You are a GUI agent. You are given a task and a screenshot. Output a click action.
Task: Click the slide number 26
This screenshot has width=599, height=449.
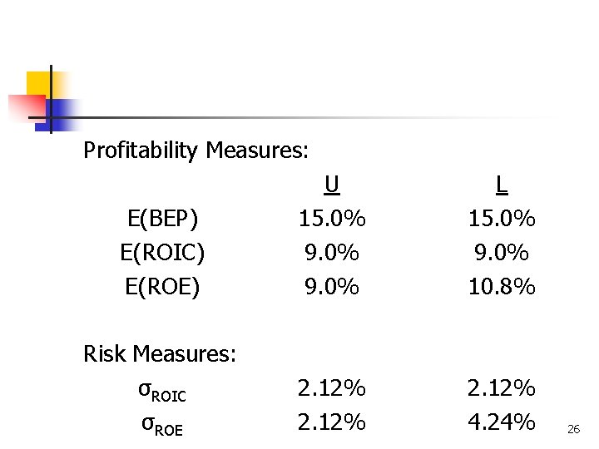[x=573, y=429]
